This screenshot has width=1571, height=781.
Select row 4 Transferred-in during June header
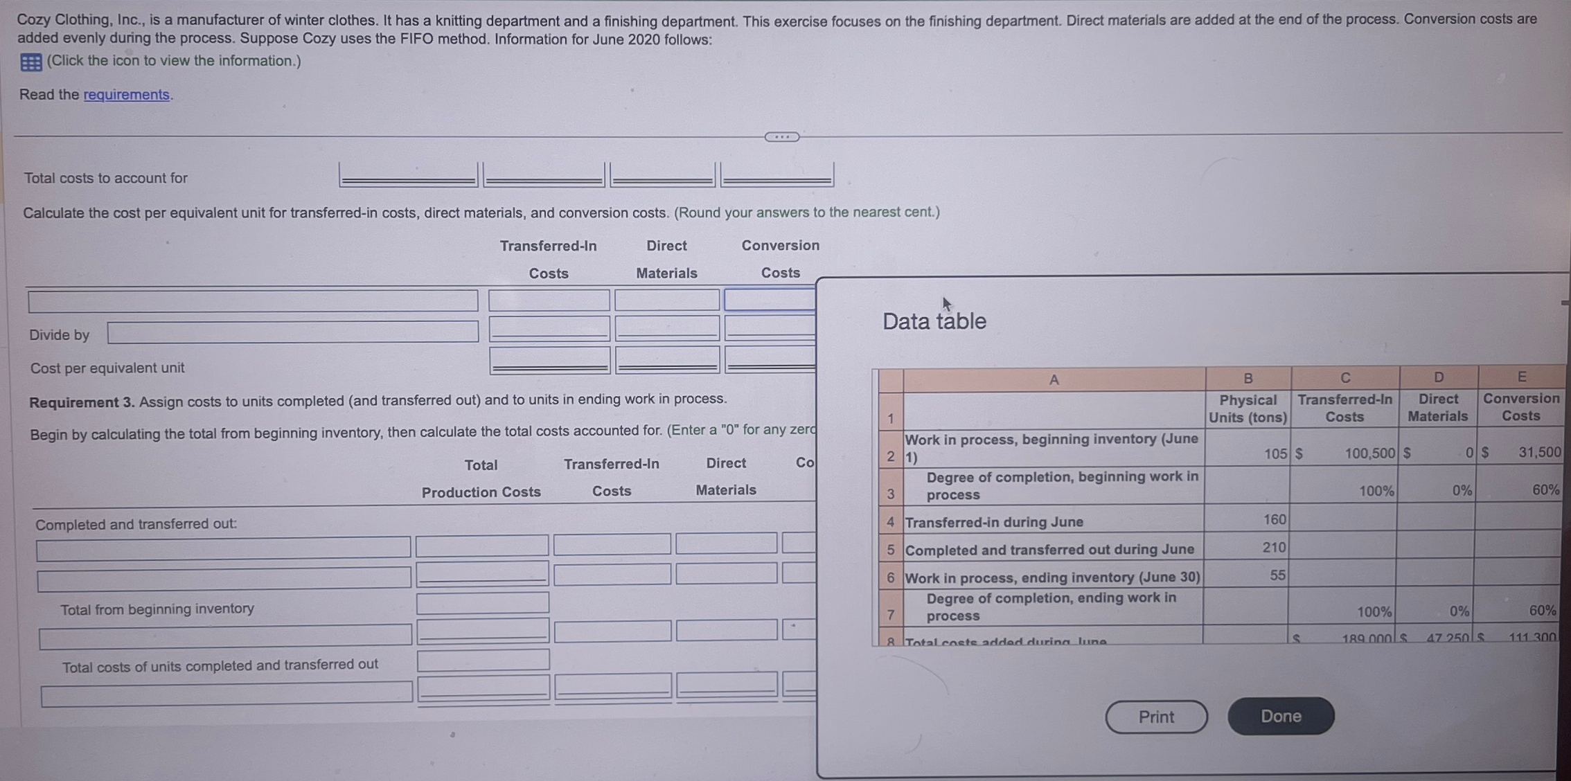[890, 522]
